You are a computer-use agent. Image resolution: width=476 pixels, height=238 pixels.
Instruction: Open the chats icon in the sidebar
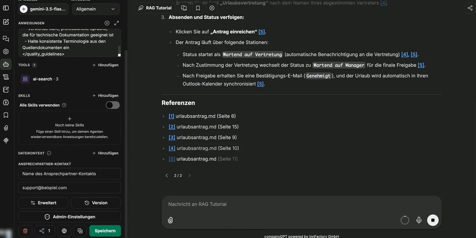click(x=6, y=39)
